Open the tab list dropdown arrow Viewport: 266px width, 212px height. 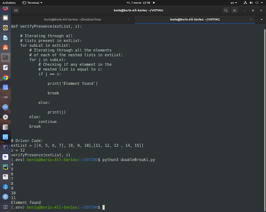[261, 19]
